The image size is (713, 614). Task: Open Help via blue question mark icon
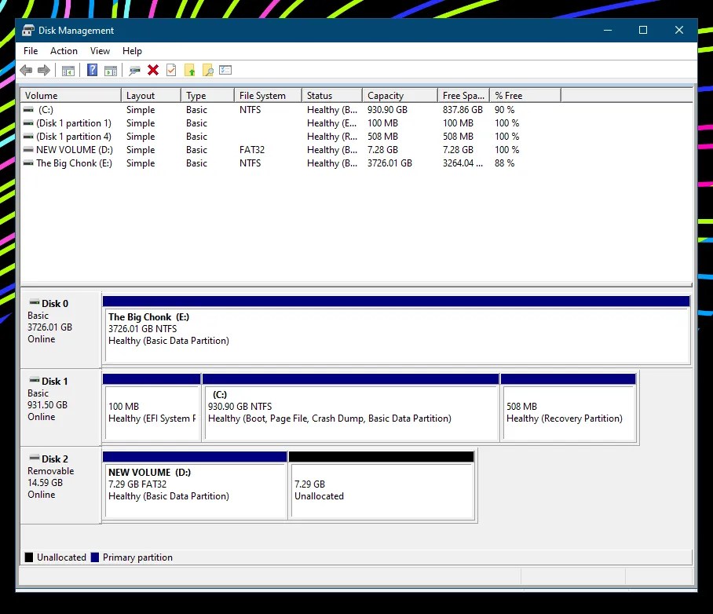point(93,70)
